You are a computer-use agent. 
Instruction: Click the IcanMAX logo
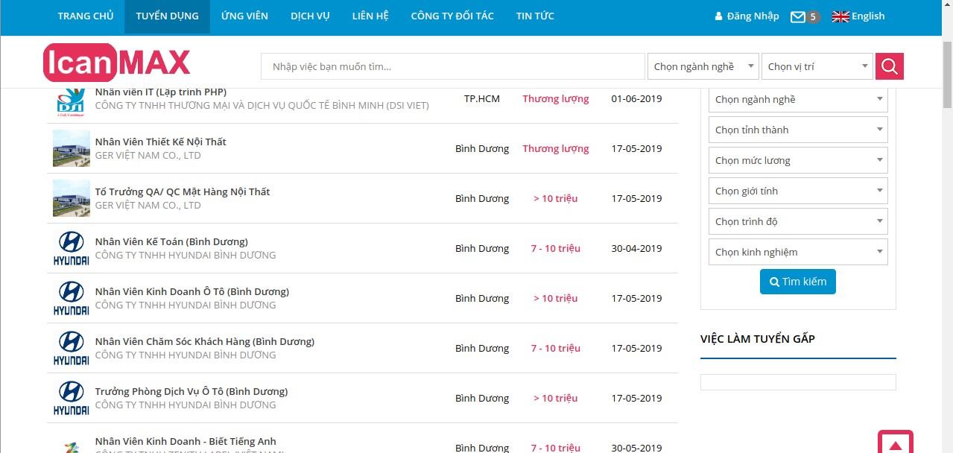pos(117,63)
